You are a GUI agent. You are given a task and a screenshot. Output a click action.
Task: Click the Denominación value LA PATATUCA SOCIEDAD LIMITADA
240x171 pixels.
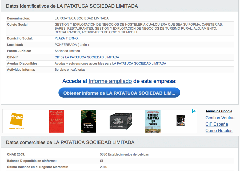click(x=82, y=18)
